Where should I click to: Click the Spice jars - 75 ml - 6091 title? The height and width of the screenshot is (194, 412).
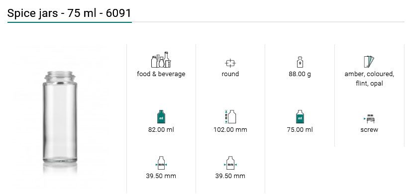click(69, 13)
